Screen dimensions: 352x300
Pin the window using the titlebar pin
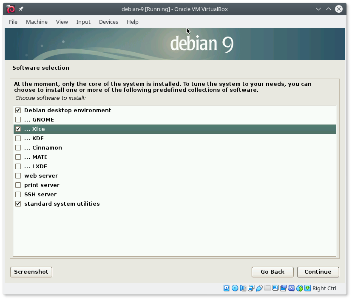tap(21, 9)
